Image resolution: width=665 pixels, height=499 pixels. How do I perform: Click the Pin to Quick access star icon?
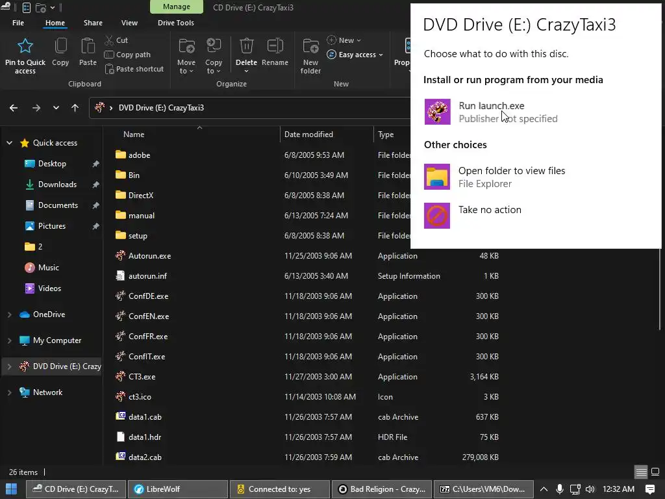[25, 46]
